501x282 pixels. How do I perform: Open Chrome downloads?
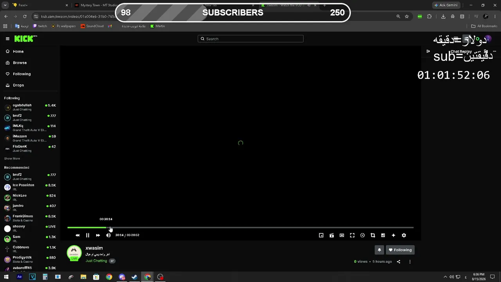point(443,16)
